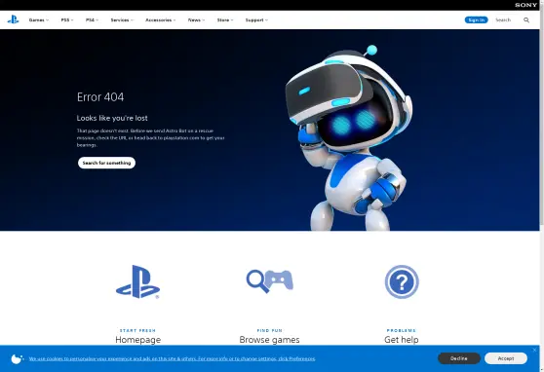Click the magnifier and controller Browse games icon
This screenshot has height=372, width=544.
(270, 280)
